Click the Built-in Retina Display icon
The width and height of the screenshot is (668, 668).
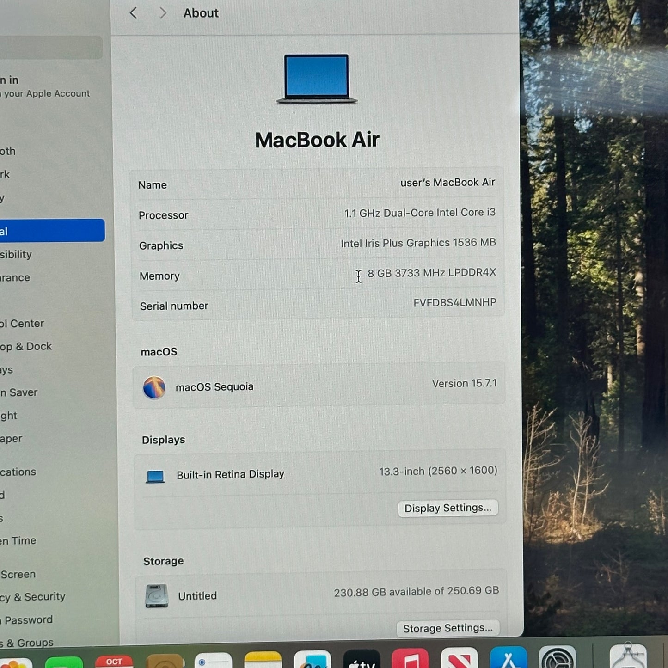coord(155,476)
